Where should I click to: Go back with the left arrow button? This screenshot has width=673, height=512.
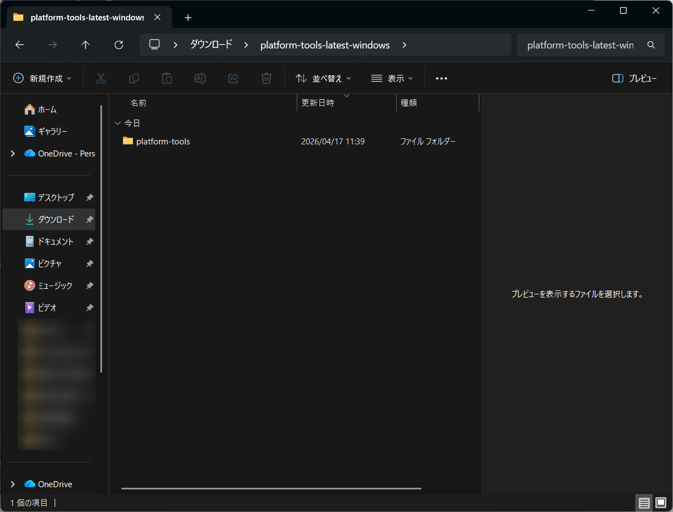[20, 45]
